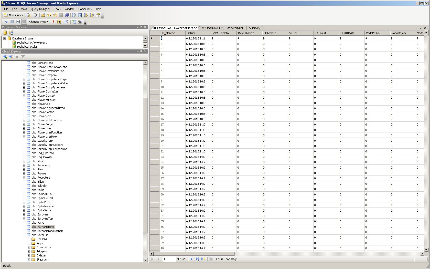
Task: Collapse the dbo.VarniList table node
Action: (x=24, y=235)
